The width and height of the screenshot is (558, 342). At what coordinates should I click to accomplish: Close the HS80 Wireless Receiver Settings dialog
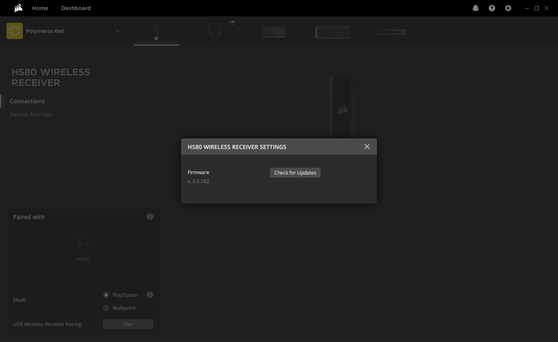(x=367, y=147)
